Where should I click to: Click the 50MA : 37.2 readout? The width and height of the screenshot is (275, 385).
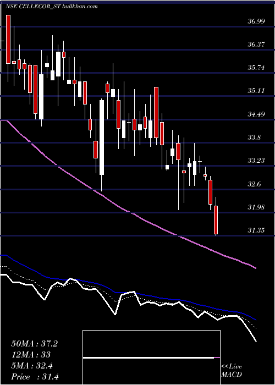[35, 344]
